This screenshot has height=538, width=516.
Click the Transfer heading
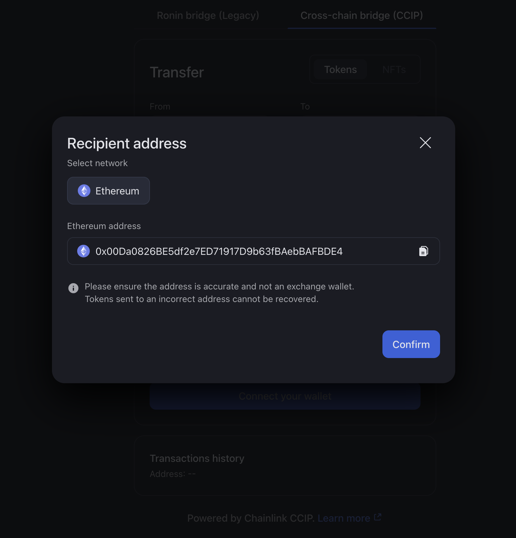point(177,72)
